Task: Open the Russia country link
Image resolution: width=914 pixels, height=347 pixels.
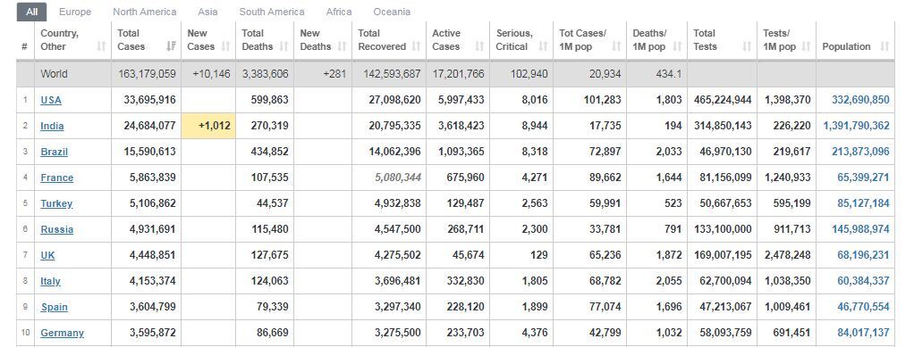Action: pos(56,229)
